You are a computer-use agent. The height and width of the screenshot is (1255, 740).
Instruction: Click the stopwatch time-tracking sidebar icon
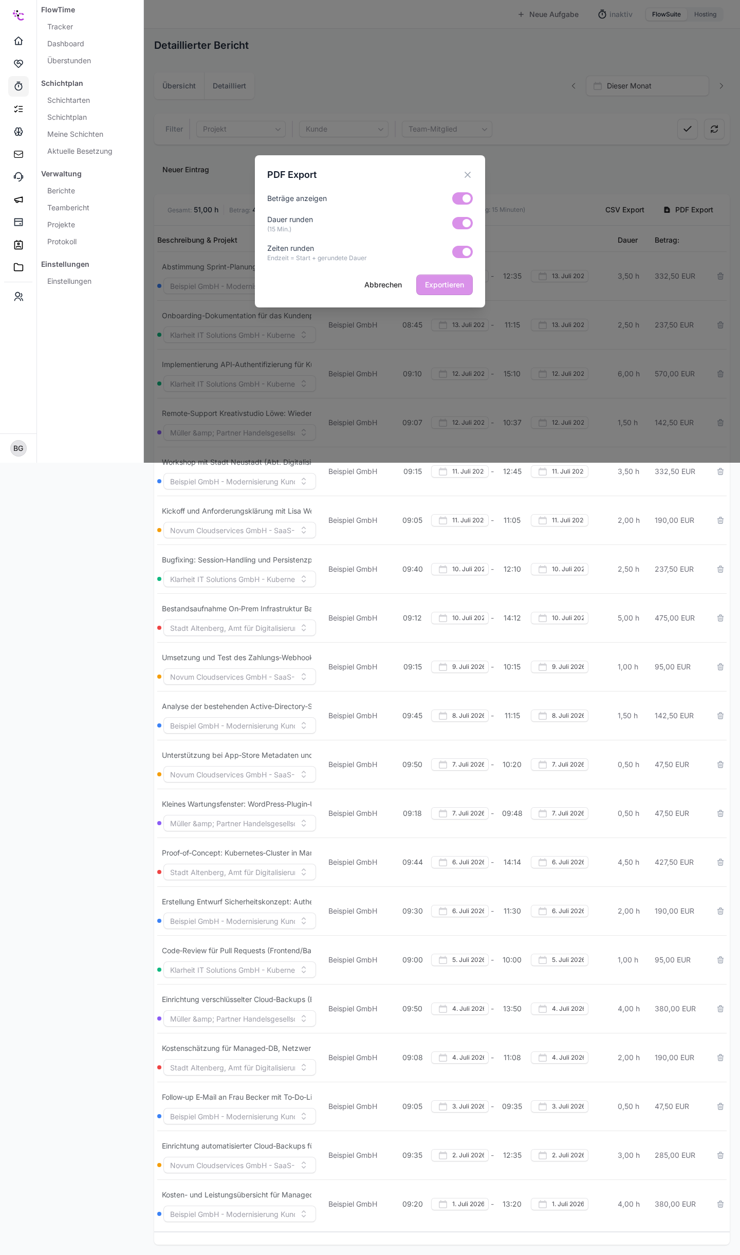coord(18,86)
